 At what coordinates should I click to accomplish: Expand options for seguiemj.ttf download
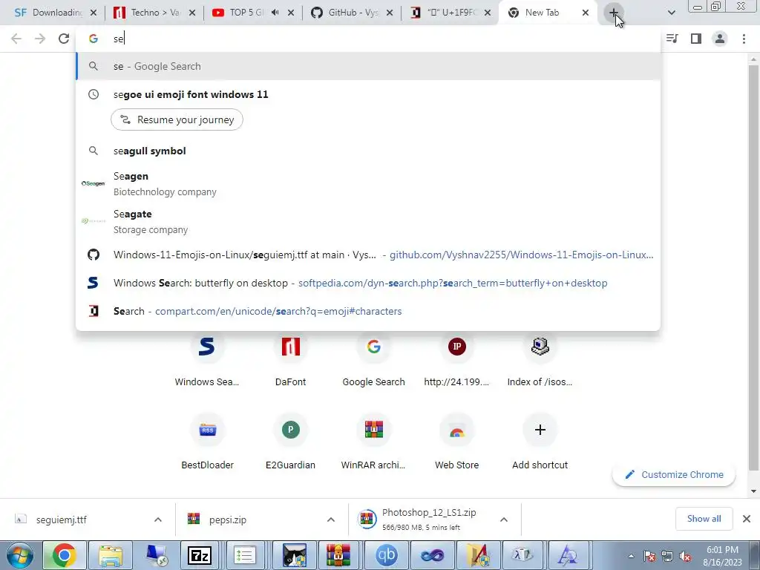click(x=158, y=520)
